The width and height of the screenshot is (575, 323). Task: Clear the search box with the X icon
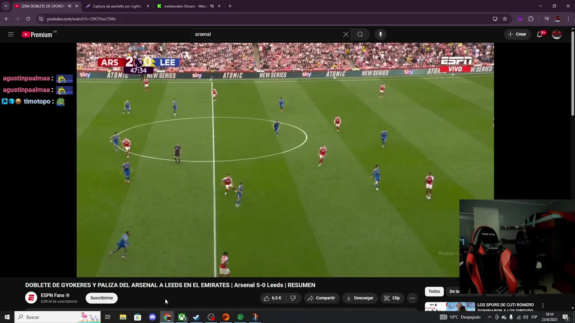click(346, 35)
